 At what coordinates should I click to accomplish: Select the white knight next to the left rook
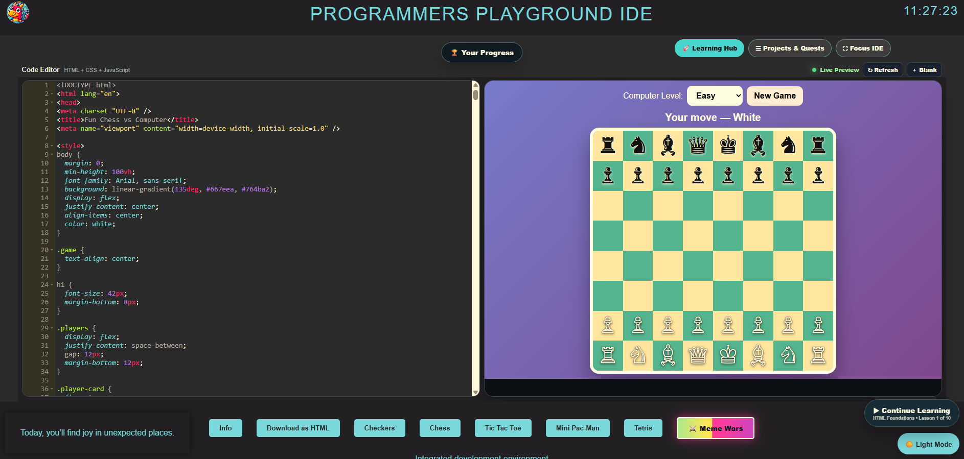pyautogui.click(x=638, y=355)
